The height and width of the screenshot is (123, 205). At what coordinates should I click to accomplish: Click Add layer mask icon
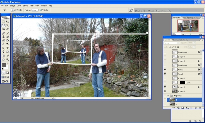(x=183, y=108)
